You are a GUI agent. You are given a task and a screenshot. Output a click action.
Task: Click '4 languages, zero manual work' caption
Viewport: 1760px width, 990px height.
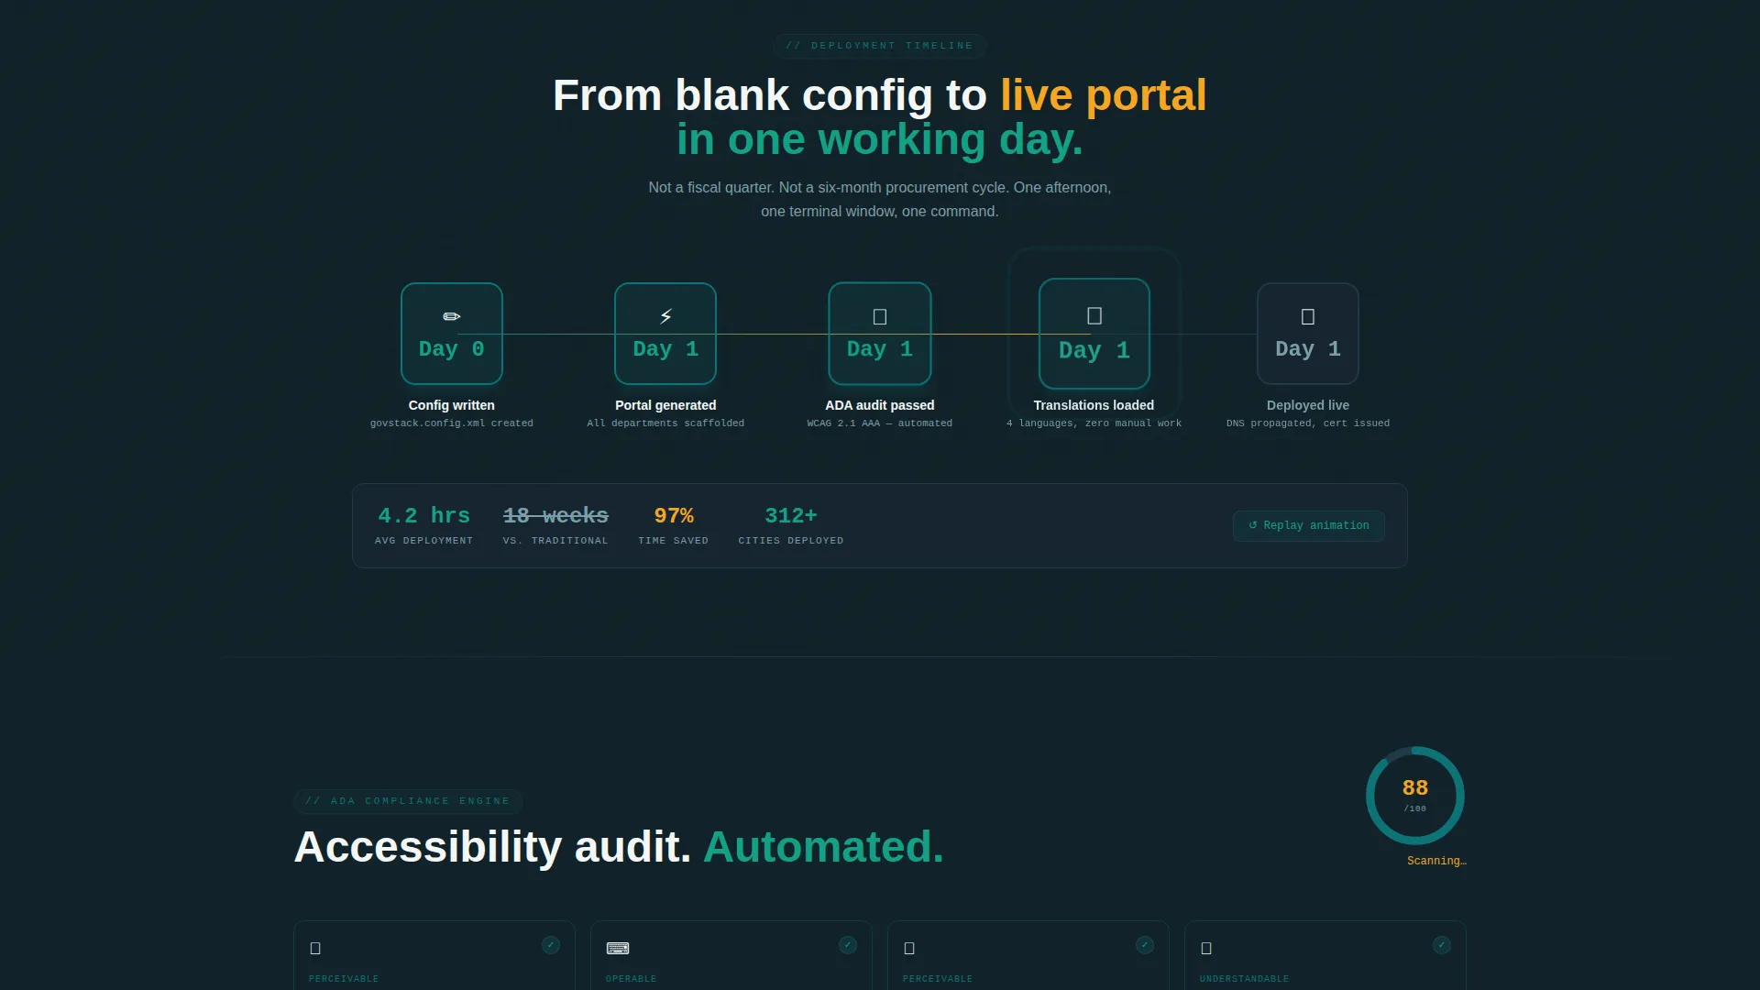(x=1094, y=423)
